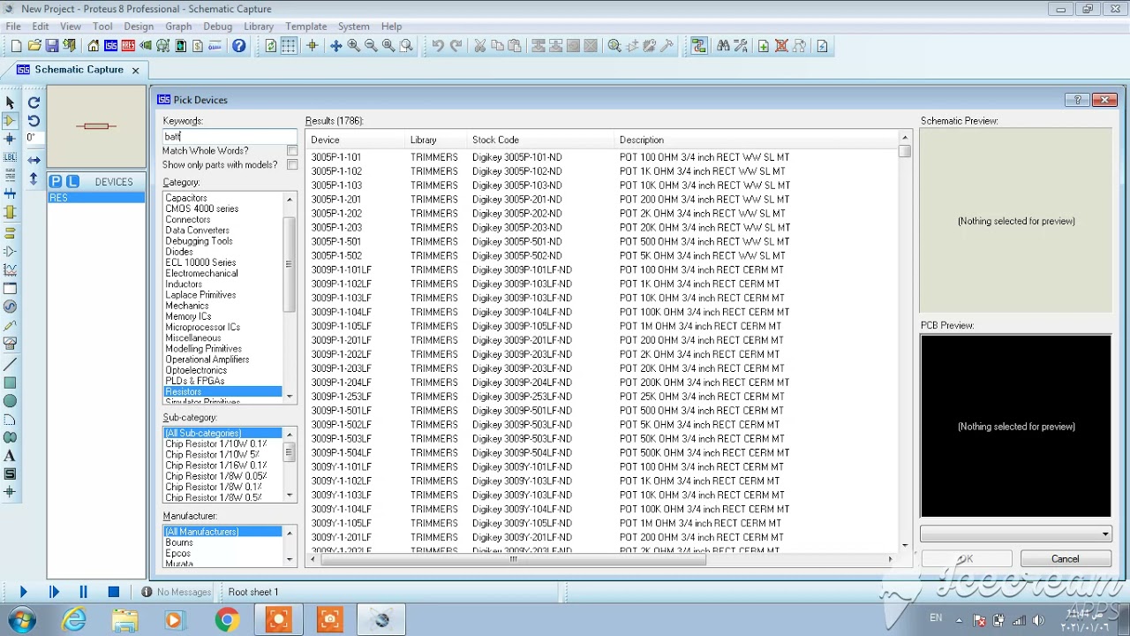Screen dimensions: 1130x636
Task: Undo last action with Undo arrow
Action: (438, 46)
